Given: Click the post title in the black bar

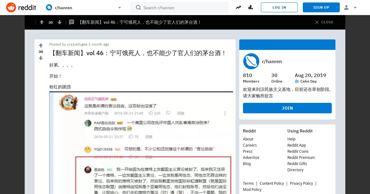Looking at the screenshot, I should point(140,22).
